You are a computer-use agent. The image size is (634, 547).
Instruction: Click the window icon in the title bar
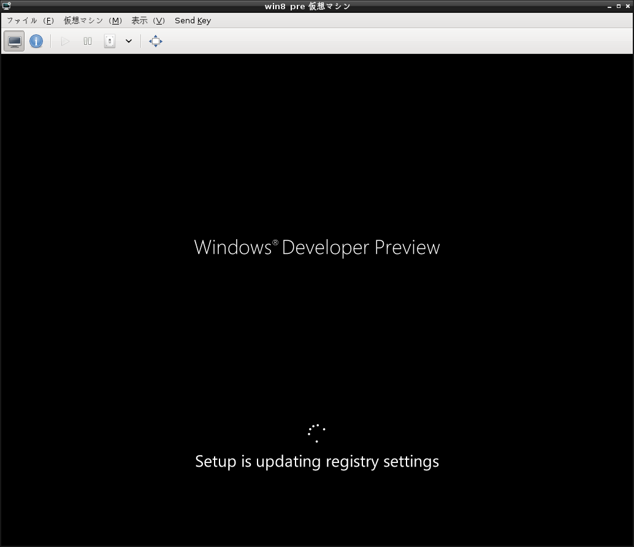point(6,6)
